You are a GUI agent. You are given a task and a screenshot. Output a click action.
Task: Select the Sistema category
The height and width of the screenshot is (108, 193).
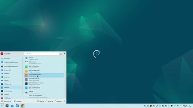click(x=11, y=94)
